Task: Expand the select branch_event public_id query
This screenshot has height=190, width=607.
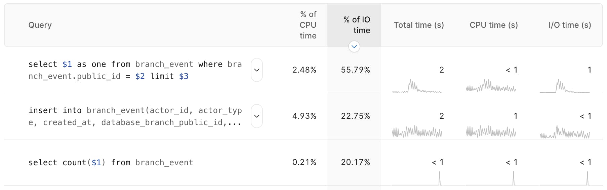Action: pyautogui.click(x=257, y=70)
